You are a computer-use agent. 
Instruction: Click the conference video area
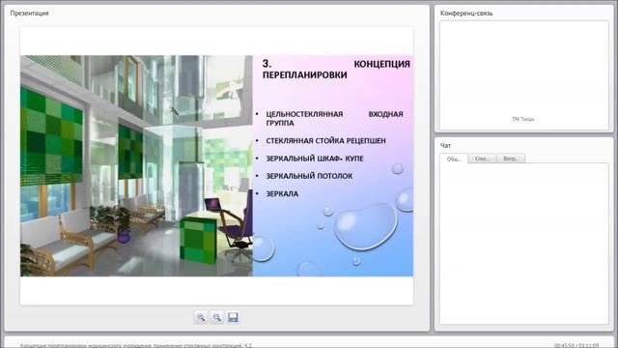point(523,75)
